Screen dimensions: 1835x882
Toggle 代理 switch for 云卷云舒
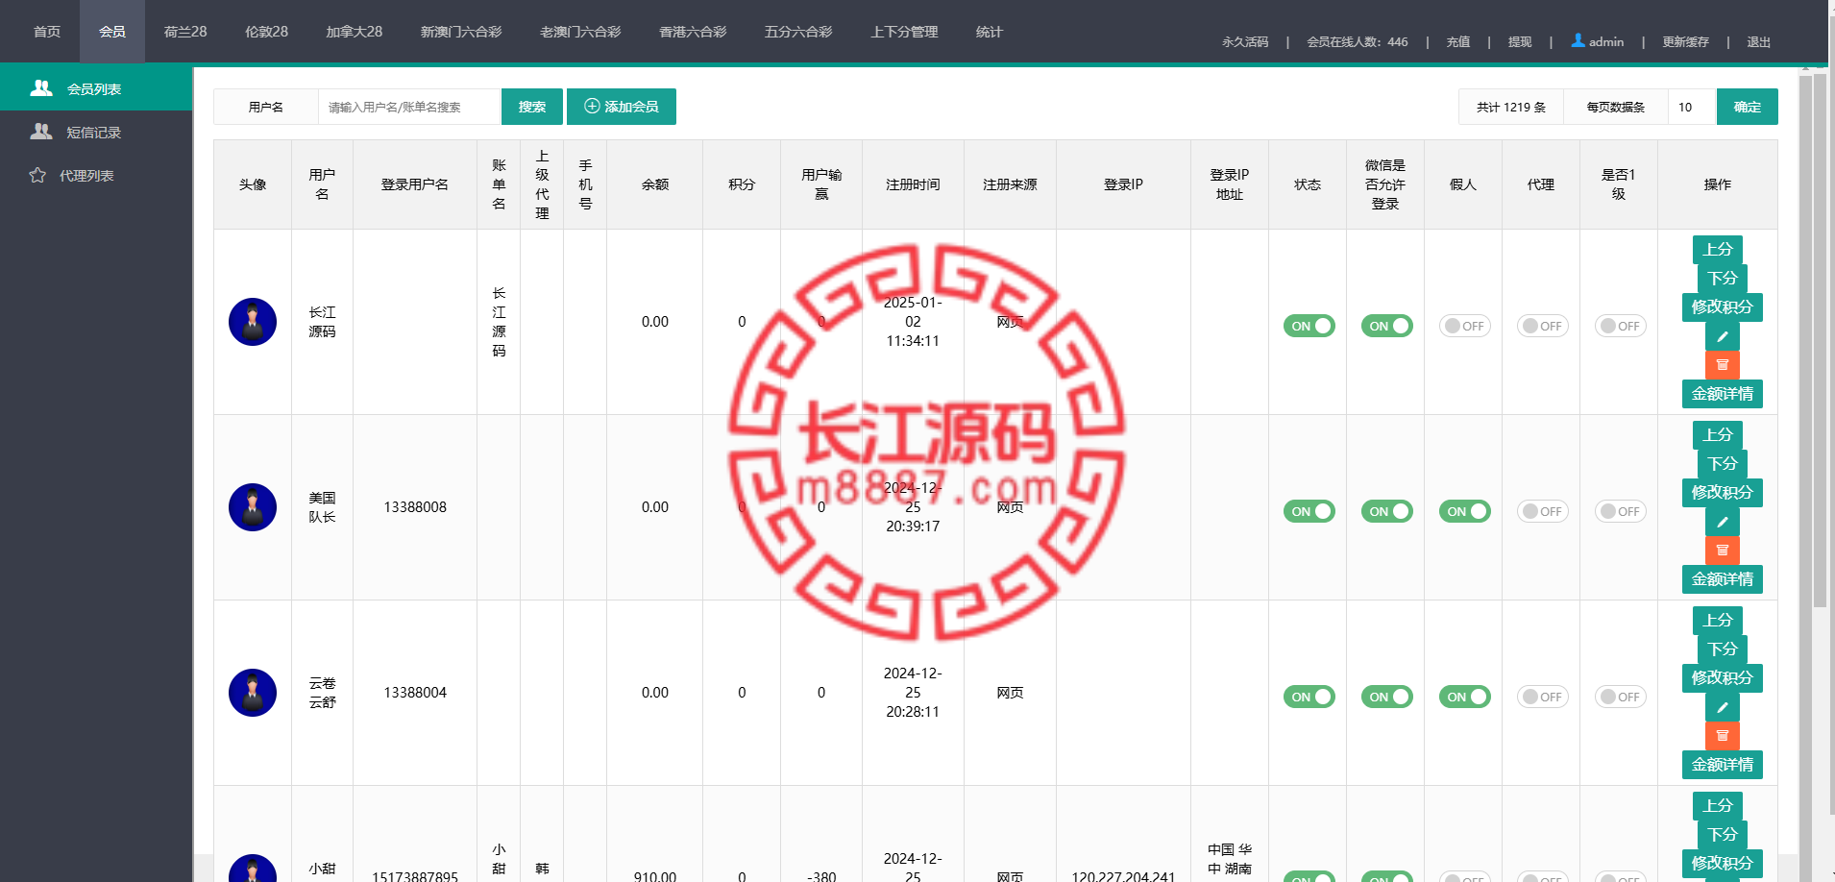point(1542,697)
